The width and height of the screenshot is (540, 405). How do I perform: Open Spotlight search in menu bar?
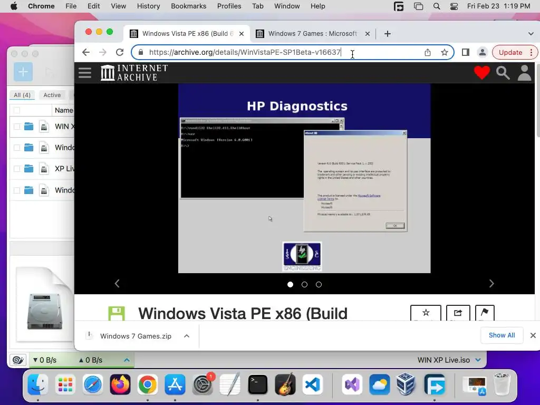point(436,6)
